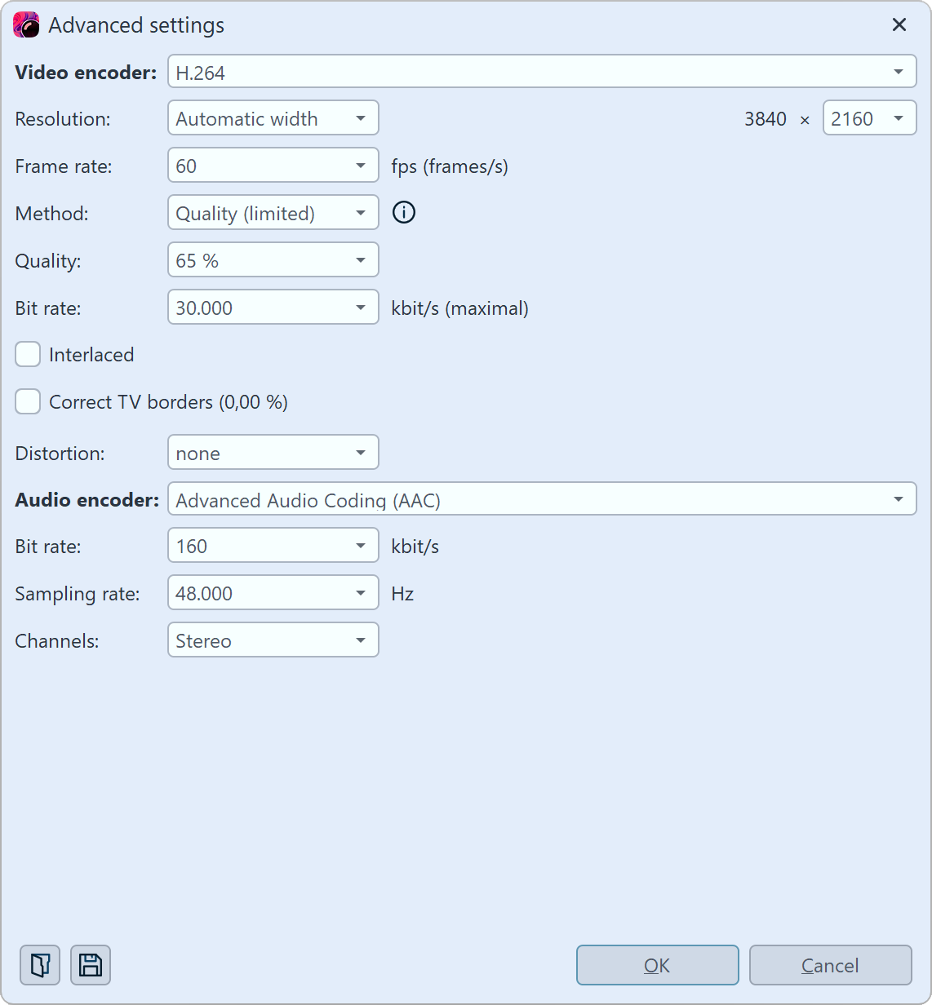Screen dimensions: 932x1005
Task: Cancel the Advanced settings dialog
Action: 830,965
